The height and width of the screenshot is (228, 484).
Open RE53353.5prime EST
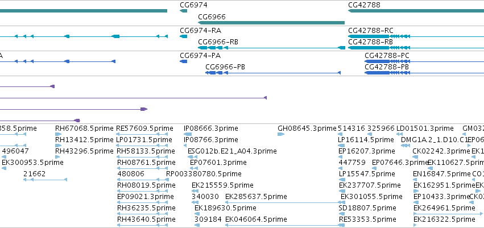click(367, 219)
